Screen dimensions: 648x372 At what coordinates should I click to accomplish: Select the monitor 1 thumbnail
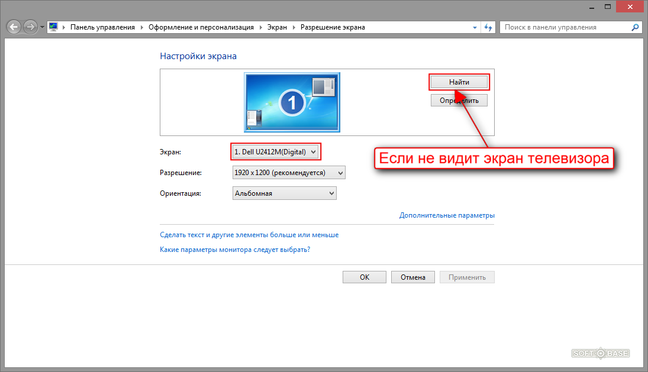click(292, 102)
